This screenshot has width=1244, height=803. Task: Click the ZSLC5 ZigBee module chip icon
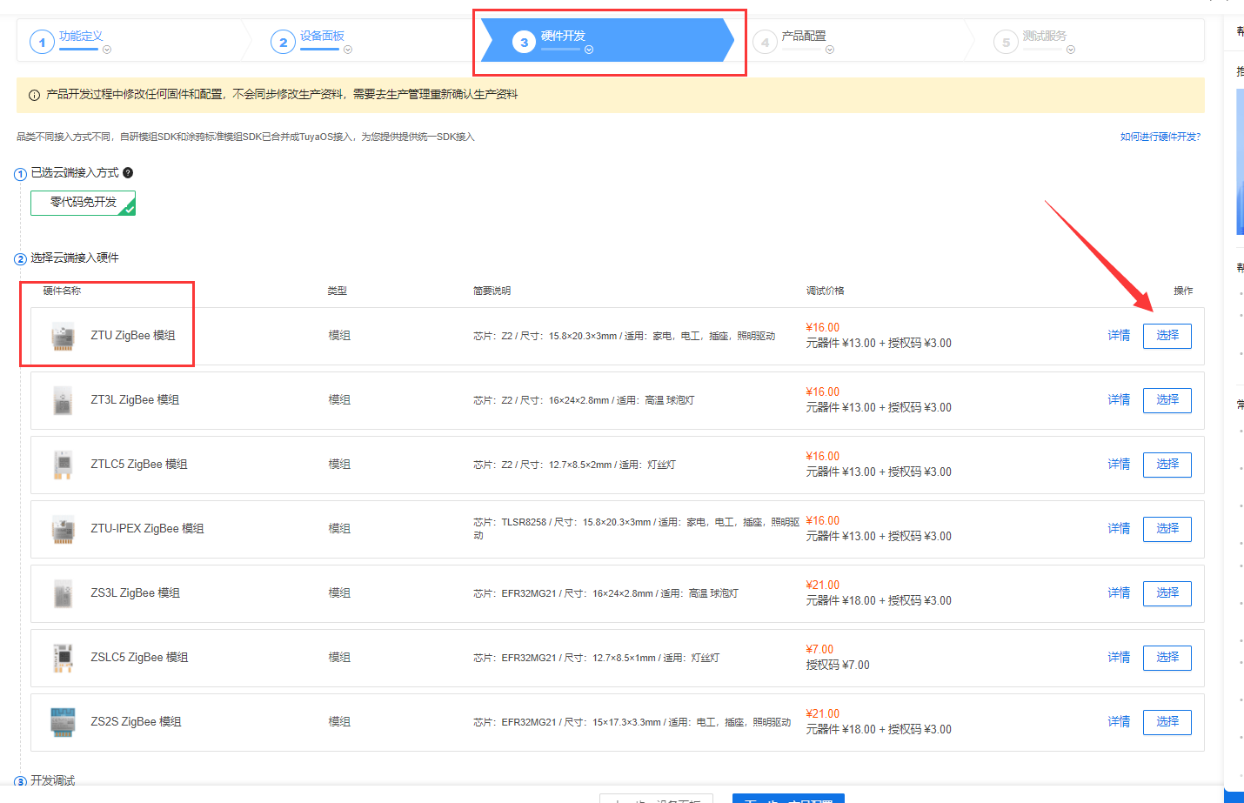coord(63,658)
